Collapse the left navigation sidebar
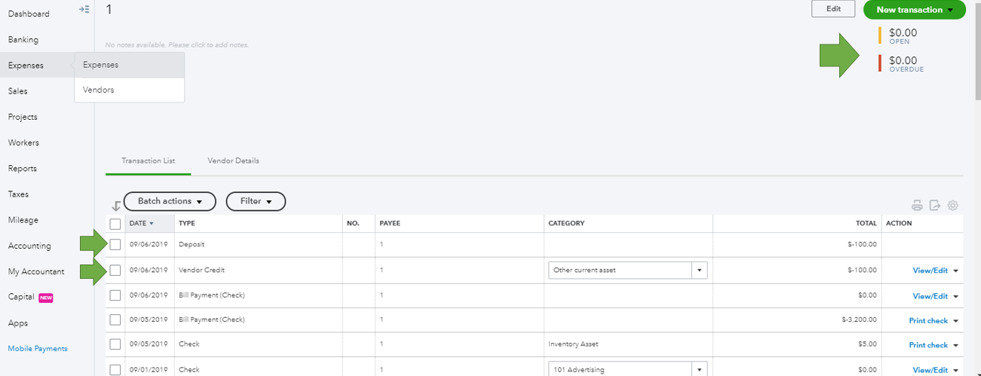 (x=84, y=9)
